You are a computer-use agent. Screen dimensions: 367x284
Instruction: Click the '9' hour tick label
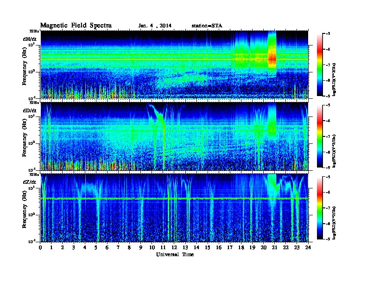(x=140, y=248)
